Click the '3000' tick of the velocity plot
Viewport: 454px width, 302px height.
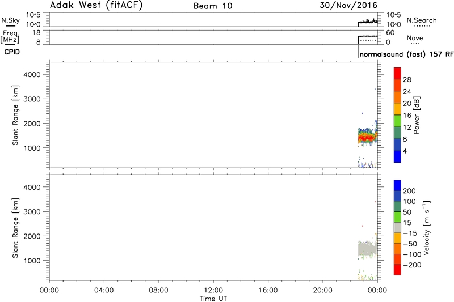pyautogui.click(x=32, y=211)
